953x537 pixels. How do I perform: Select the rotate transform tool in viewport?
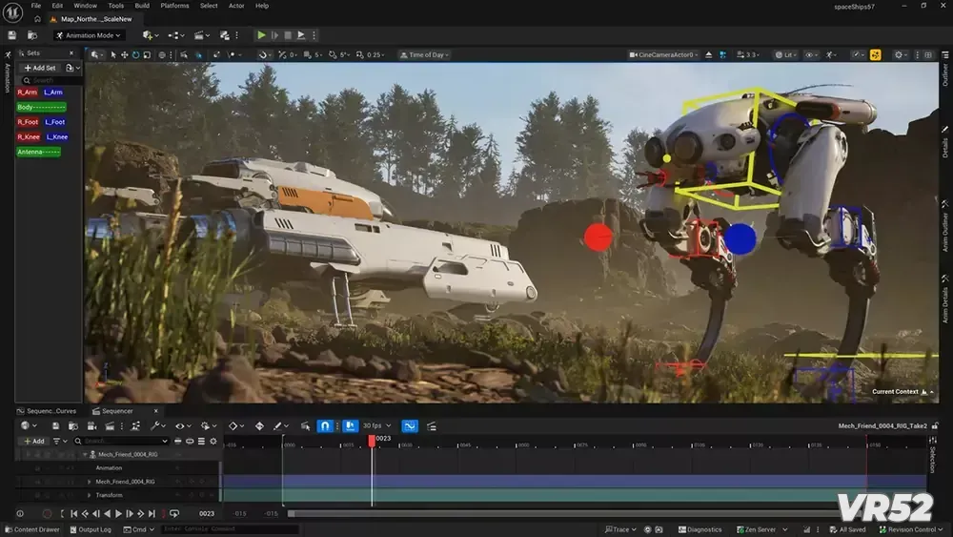pyautogui.click(x=136, y=54)
